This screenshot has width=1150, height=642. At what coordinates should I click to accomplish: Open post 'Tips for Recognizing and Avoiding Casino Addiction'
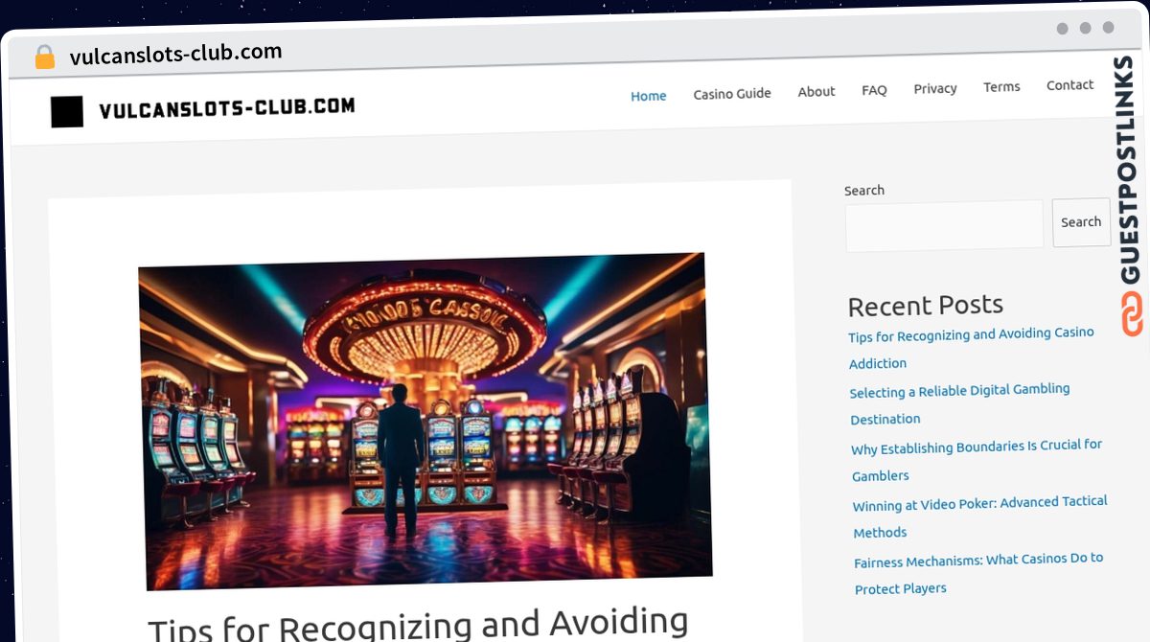point(972,348)
